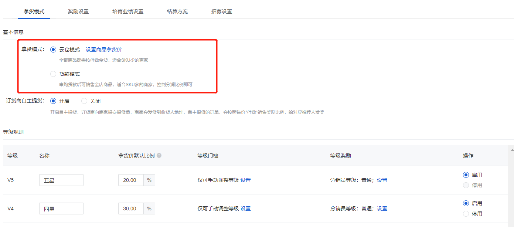Screen dimensions: 514x227
Task: Select 停用 to disable level V5
Action: pos(466,185)
